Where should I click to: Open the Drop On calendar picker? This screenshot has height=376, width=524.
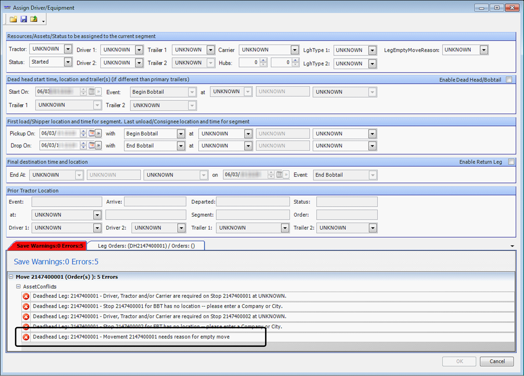tap(92, 146)
